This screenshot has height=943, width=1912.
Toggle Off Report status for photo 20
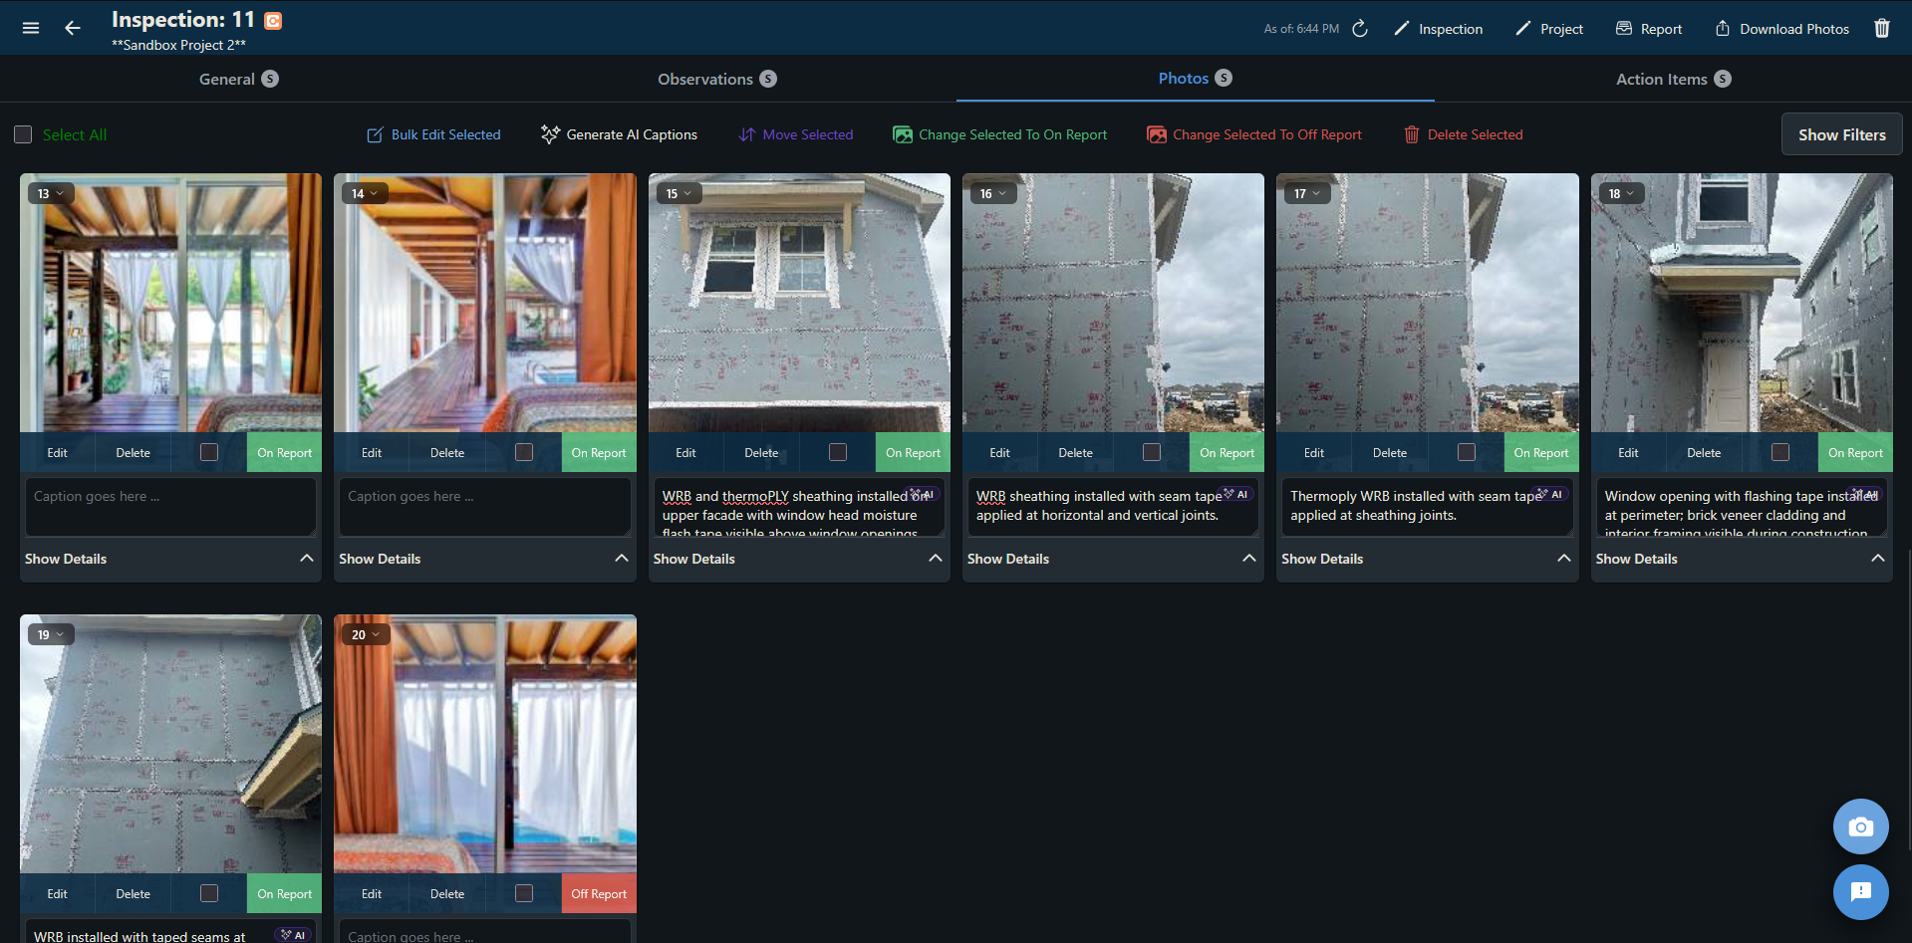click(599, 893)
